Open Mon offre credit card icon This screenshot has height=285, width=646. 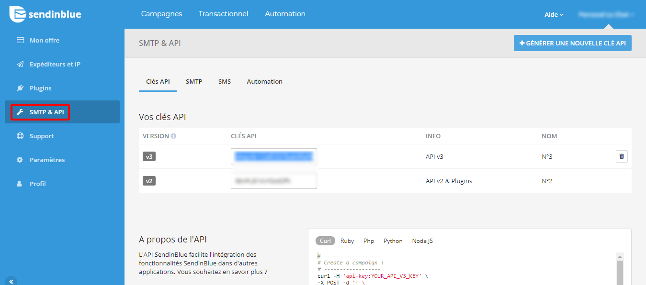[x=20, y=40]
